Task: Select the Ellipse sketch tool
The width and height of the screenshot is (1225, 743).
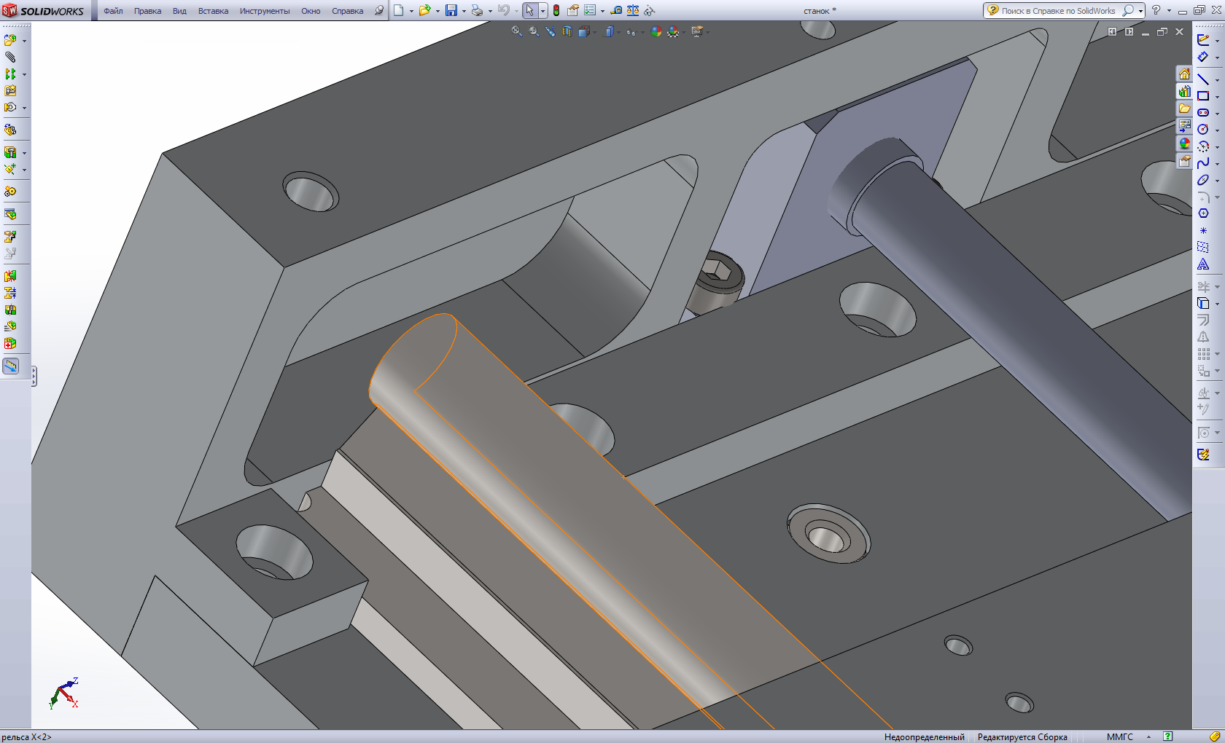Action: pos(1203,180)
